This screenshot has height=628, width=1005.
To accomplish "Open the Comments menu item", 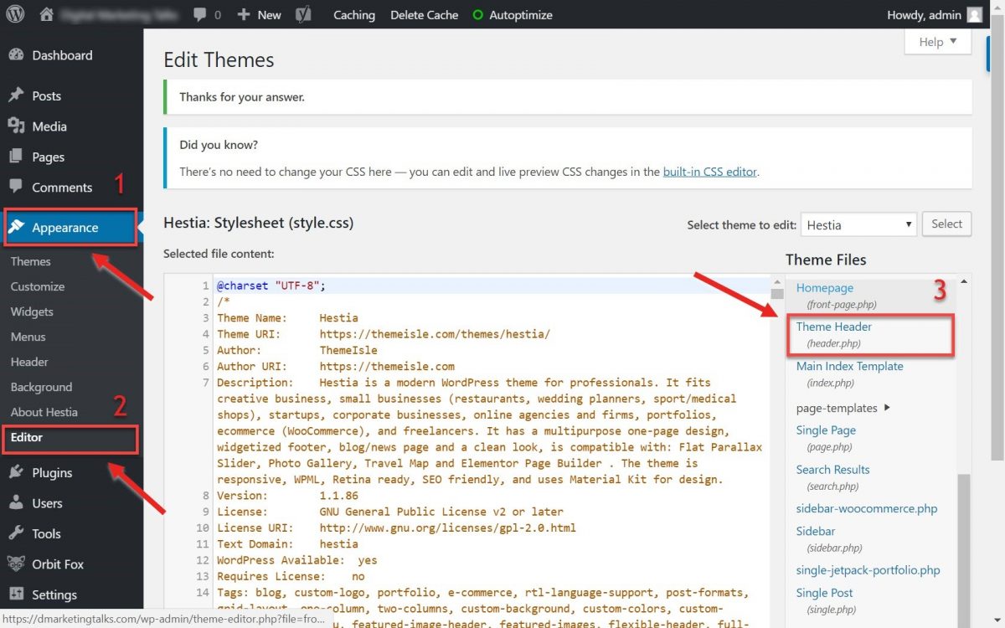I will (x=62, y=188).
